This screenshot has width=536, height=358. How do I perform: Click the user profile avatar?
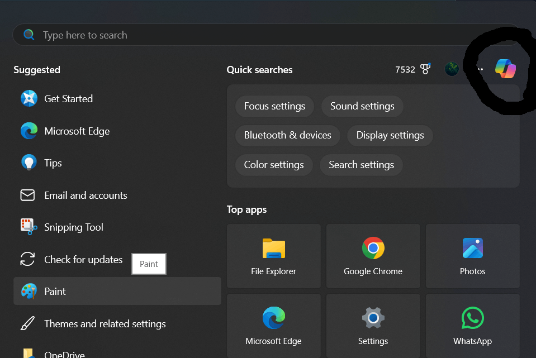tap(452, 69)
